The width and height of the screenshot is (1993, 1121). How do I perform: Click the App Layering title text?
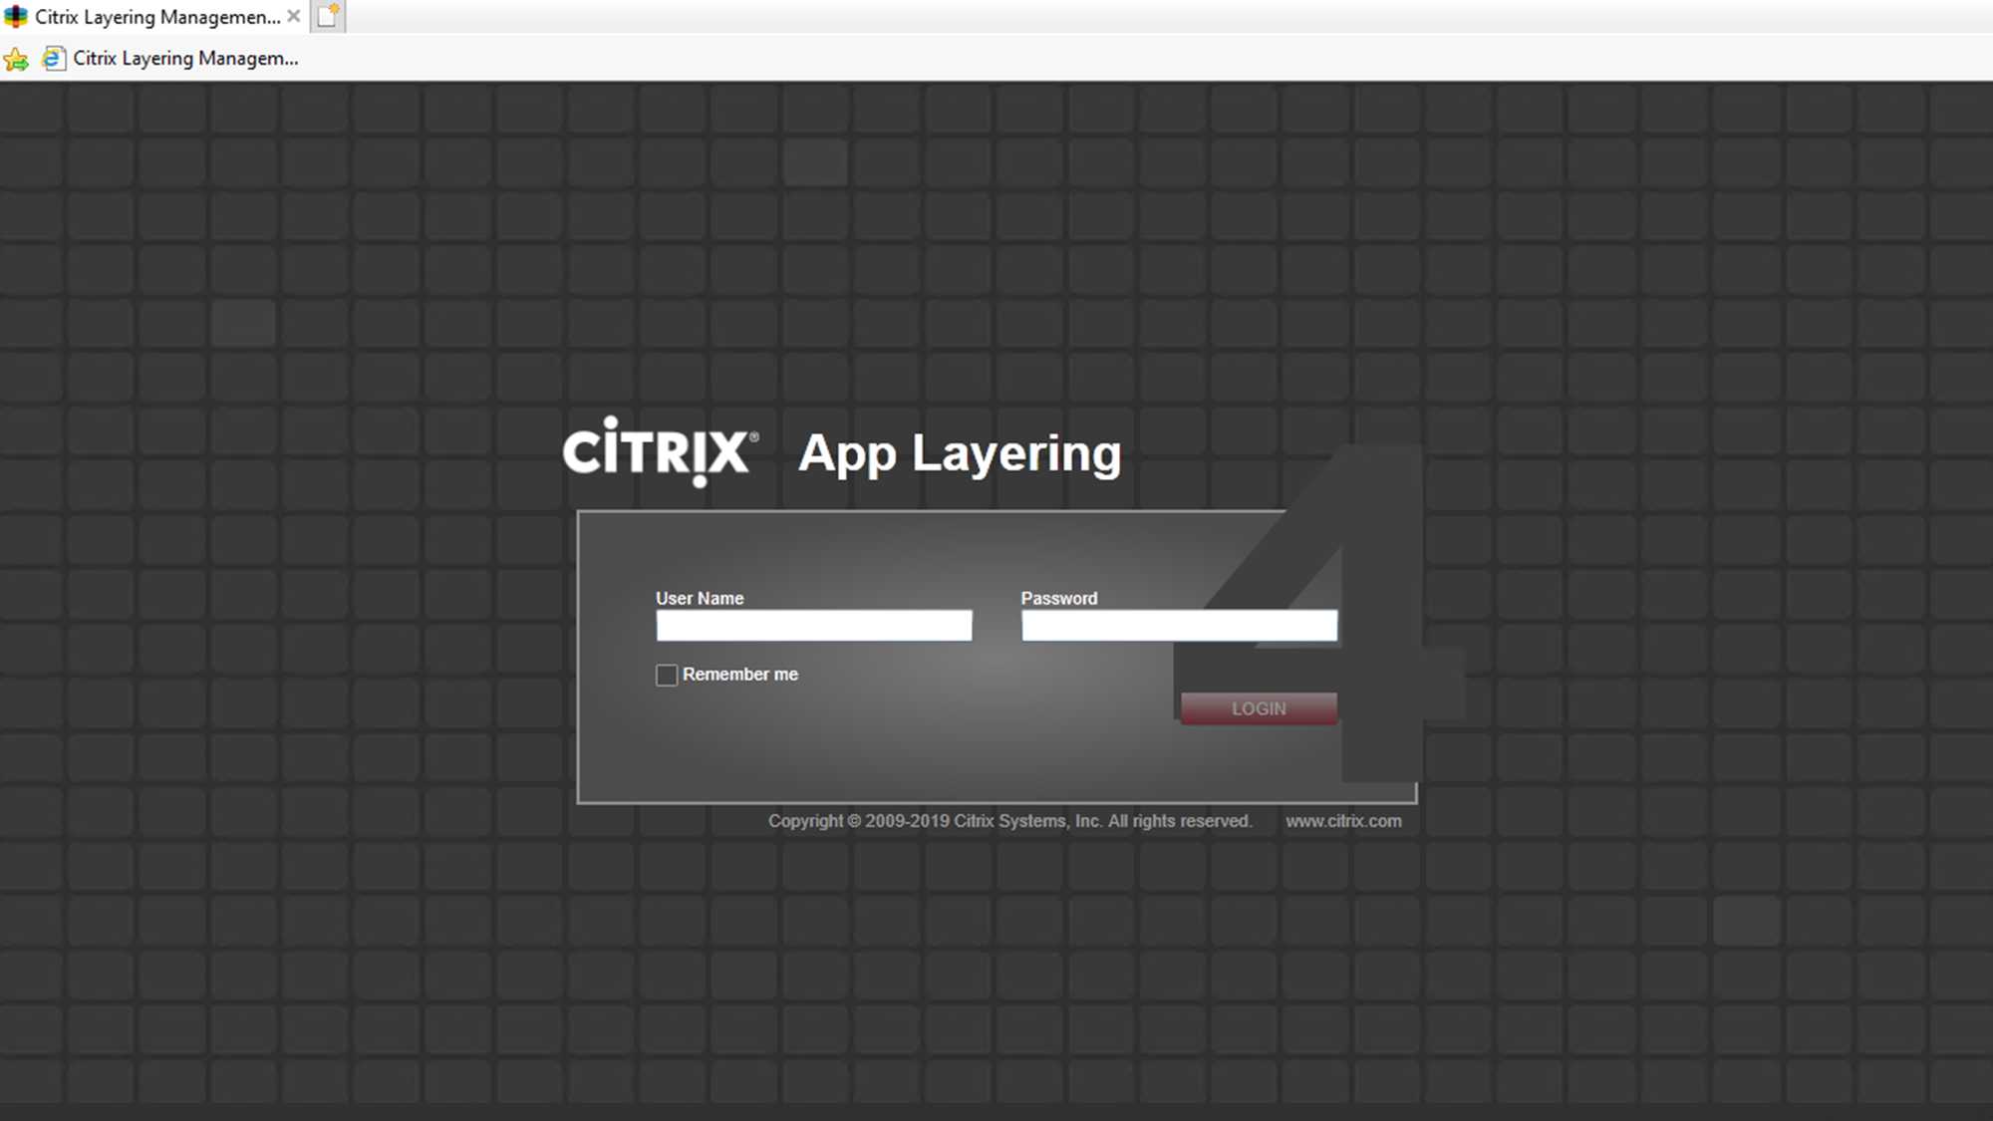point(960,454)
